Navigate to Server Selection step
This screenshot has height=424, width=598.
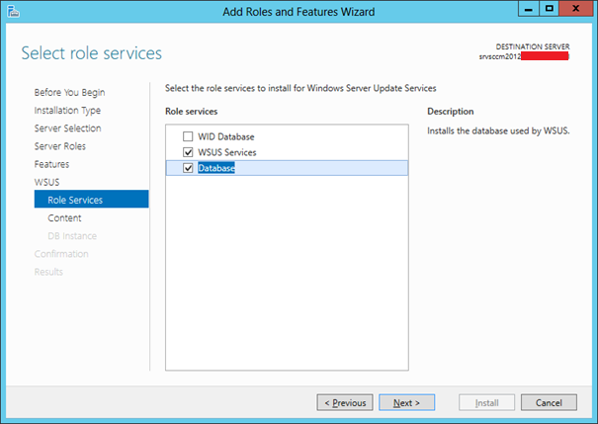[67, 128]
